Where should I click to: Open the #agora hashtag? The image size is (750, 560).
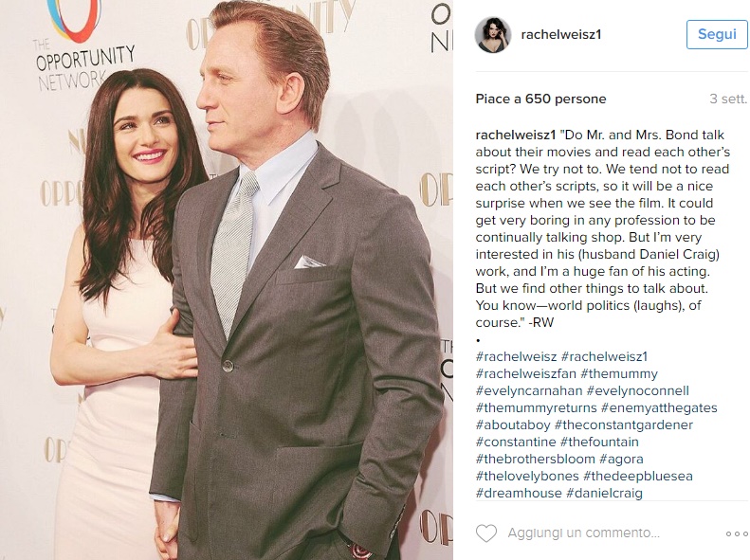[x=621, y=460]
